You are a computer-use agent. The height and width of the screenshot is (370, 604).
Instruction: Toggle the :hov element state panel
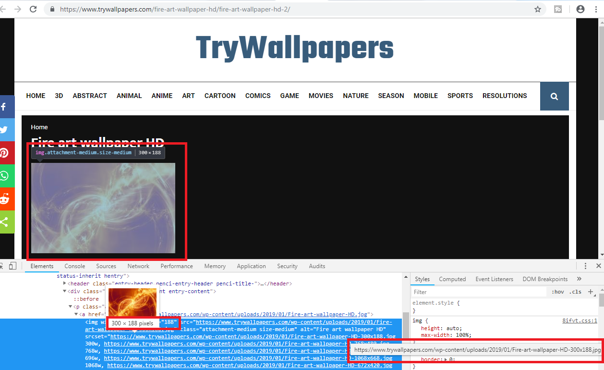[557, 292]
